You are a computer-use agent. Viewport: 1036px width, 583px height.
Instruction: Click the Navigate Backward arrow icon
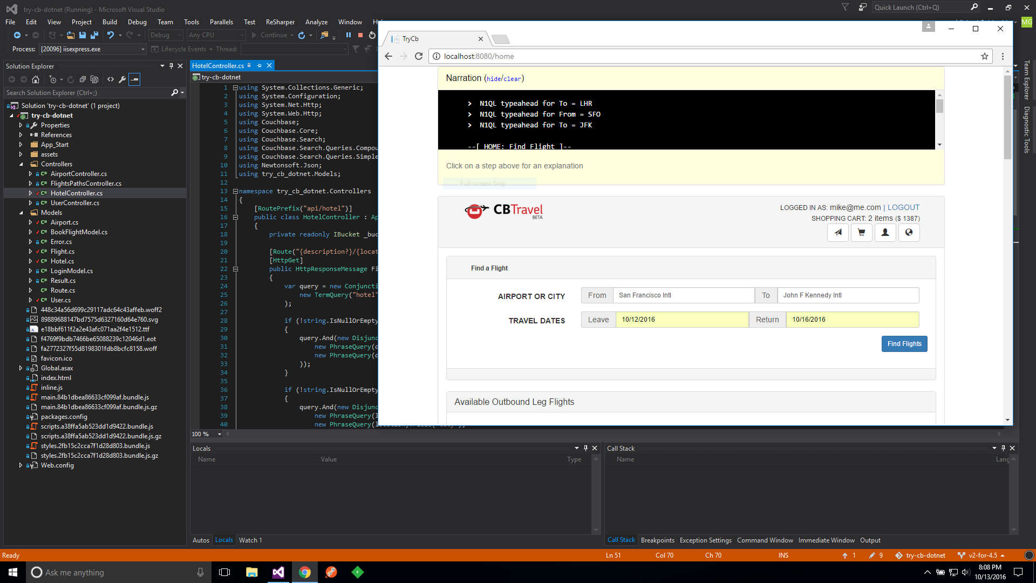click(x=17, y=35)
